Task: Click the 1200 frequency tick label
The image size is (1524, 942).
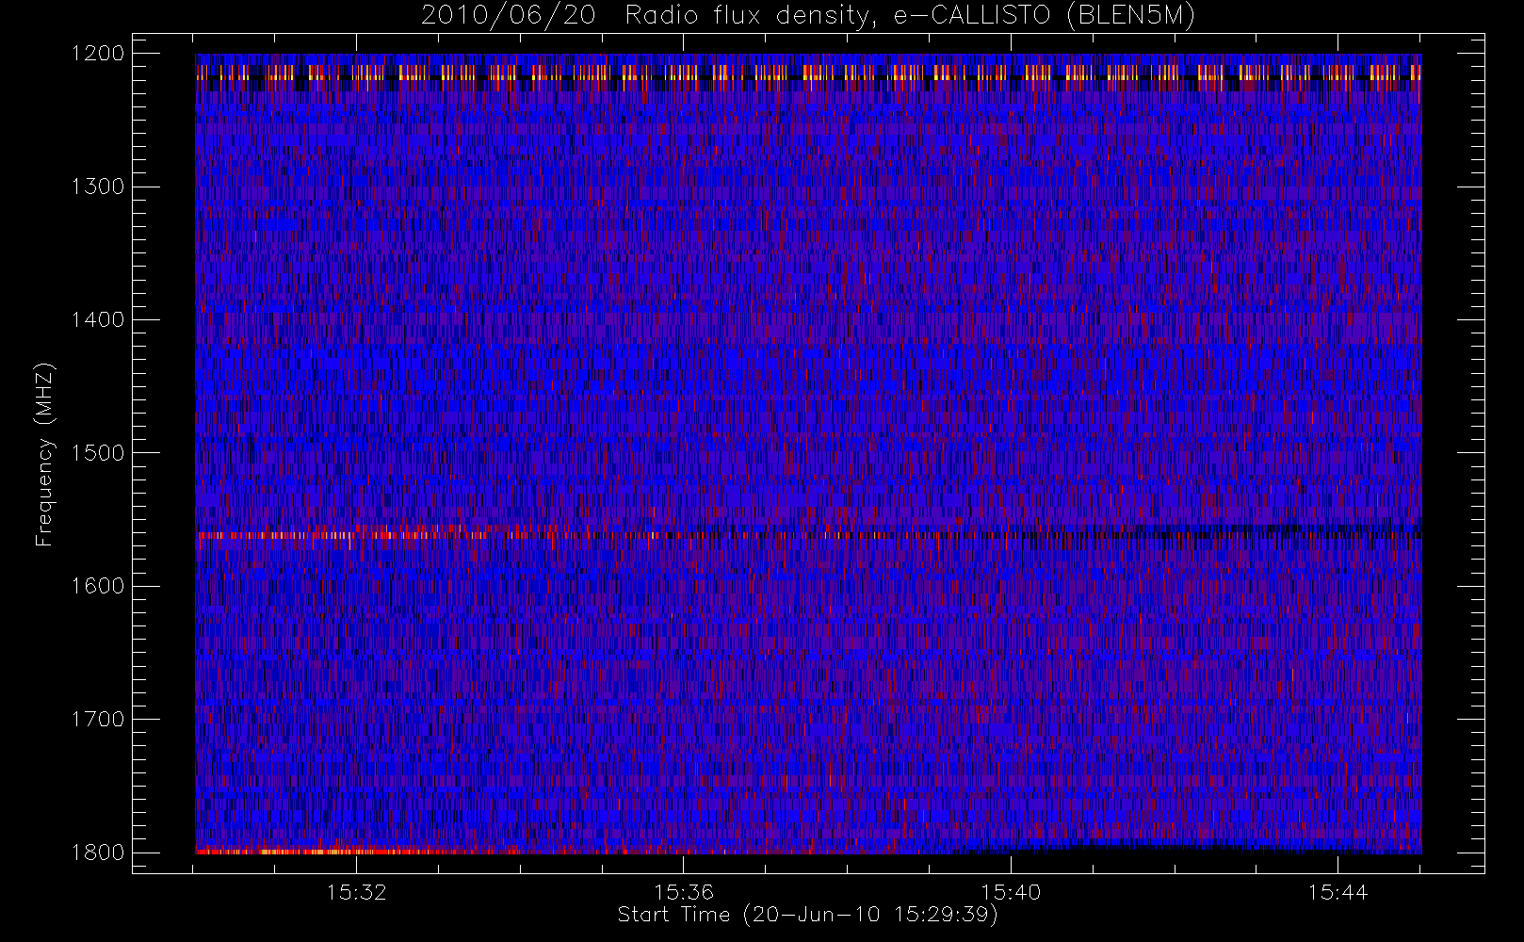Action: [x=98, y=53]
